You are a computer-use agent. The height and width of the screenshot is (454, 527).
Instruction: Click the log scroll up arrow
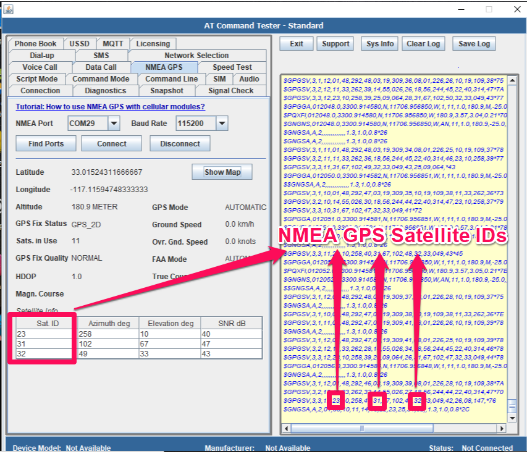(x=512, y=80)
